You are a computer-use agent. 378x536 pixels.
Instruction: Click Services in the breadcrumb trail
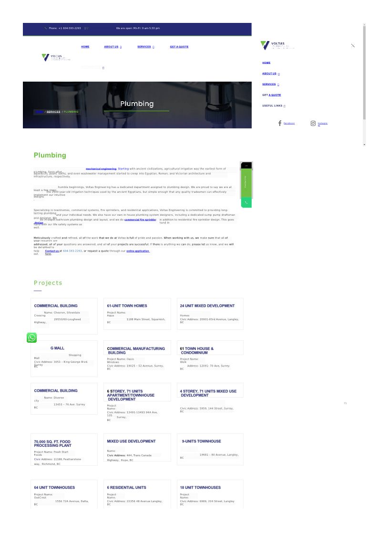pos(53,112)
